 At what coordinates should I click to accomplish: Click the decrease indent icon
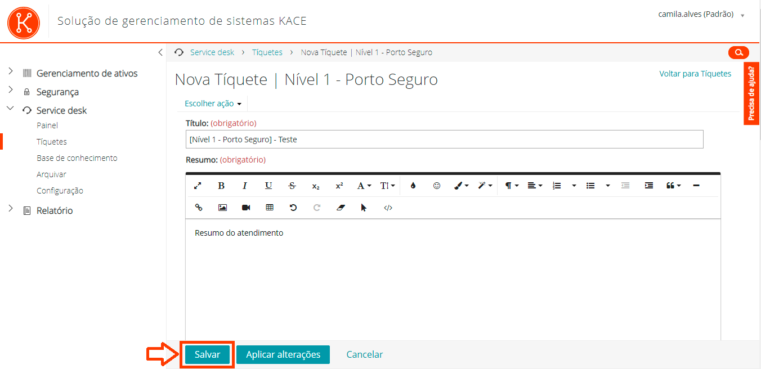tap(625, 186)
